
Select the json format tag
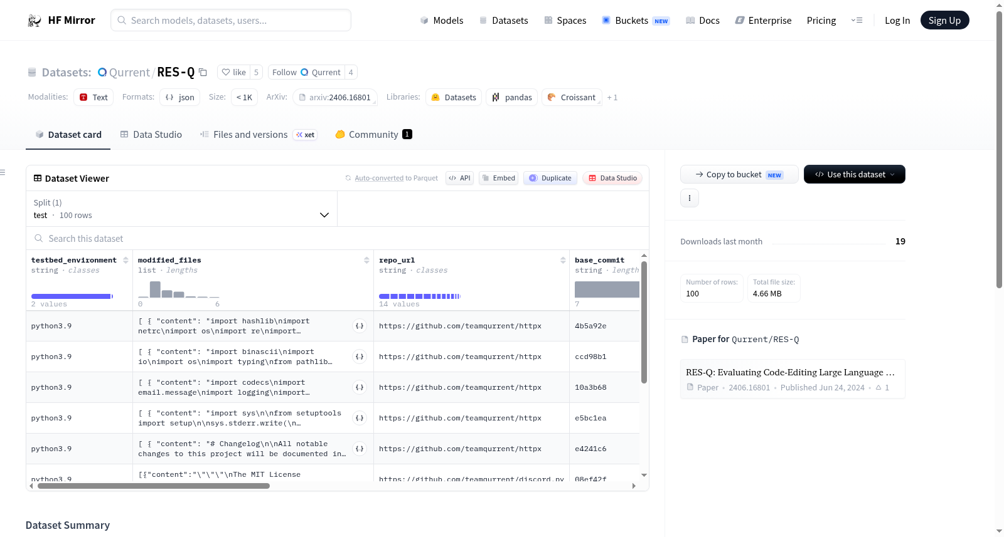[x=179, y=97]
